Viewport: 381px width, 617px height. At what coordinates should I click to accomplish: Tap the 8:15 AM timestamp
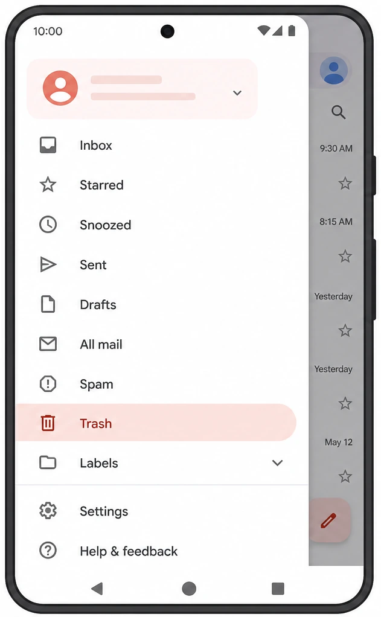[x=336, y=222]
